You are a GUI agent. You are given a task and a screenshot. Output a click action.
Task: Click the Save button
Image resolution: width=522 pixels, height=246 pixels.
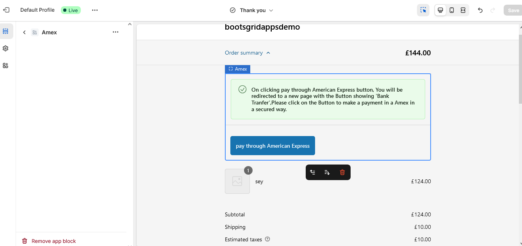[x=513, y=11]
